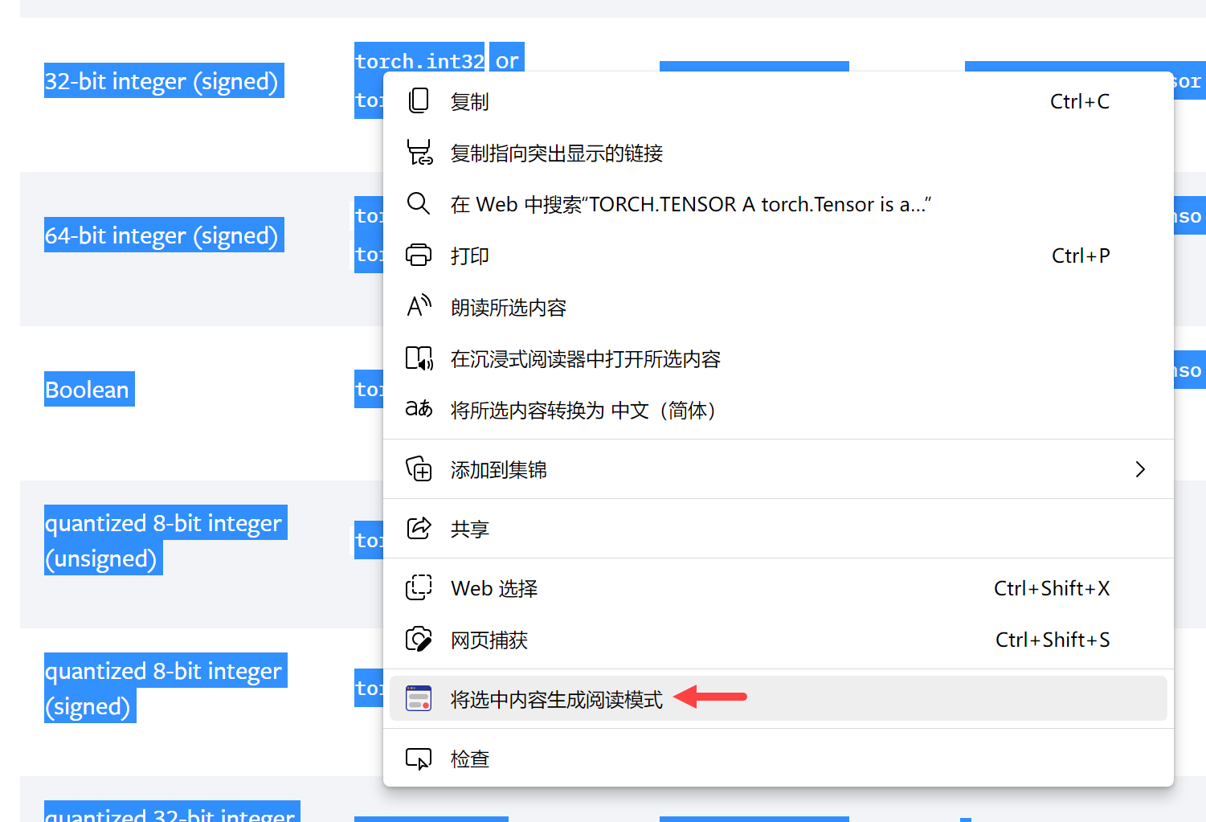
Task: Click the translate selection icon
Action: click(x=419, y=409)
